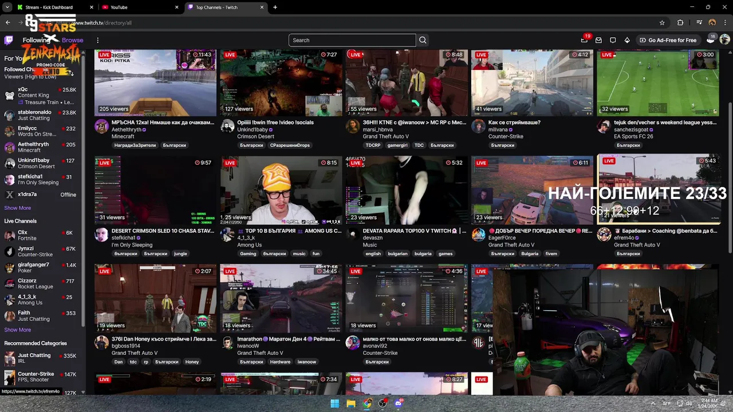Switch to the YouTube browser tab
733x412 pixels.
coord(140,7)
